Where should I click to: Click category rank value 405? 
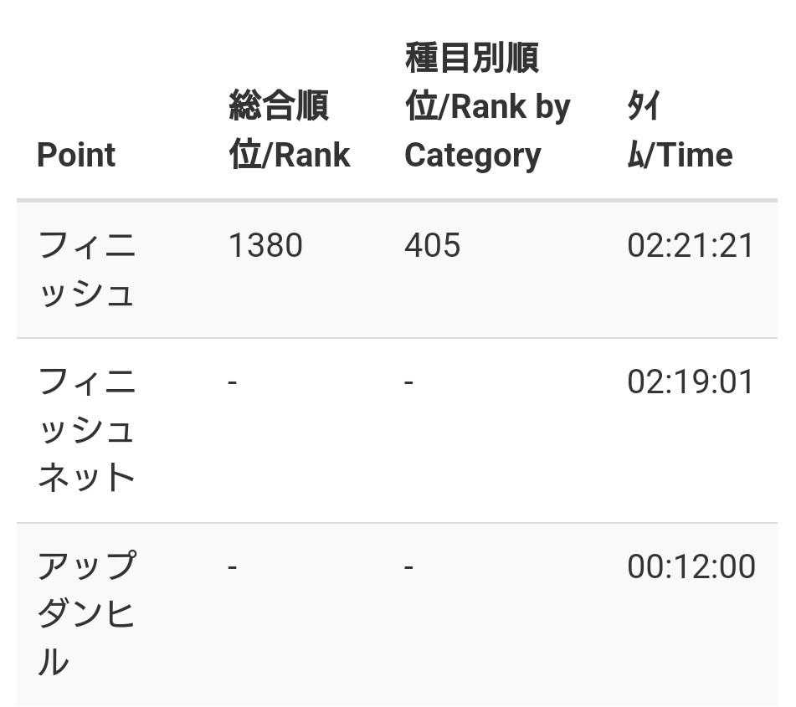(x=432, y=246)
